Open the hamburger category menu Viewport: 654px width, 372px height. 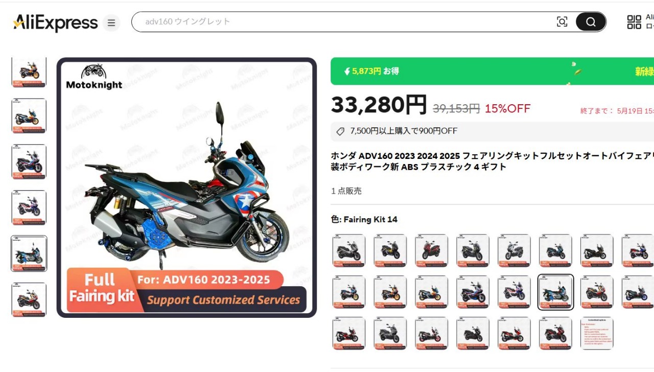coord(111,23)
